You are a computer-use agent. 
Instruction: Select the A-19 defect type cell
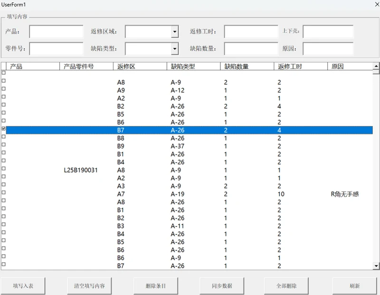coord(177,194)
